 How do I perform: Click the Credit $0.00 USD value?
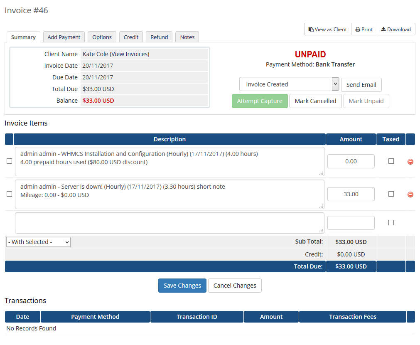tap(351, 254)
